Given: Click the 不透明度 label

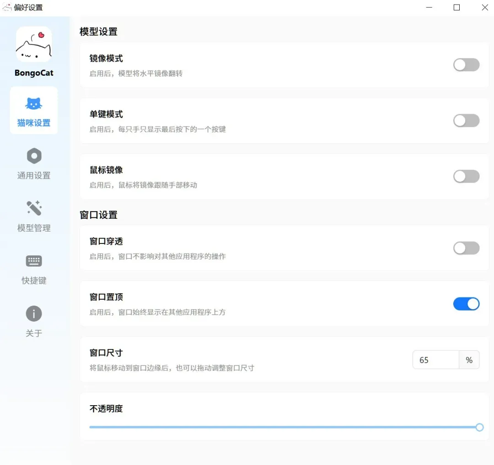Looking at the screenshot, I should pyautogui.click(x=106, y=408).
